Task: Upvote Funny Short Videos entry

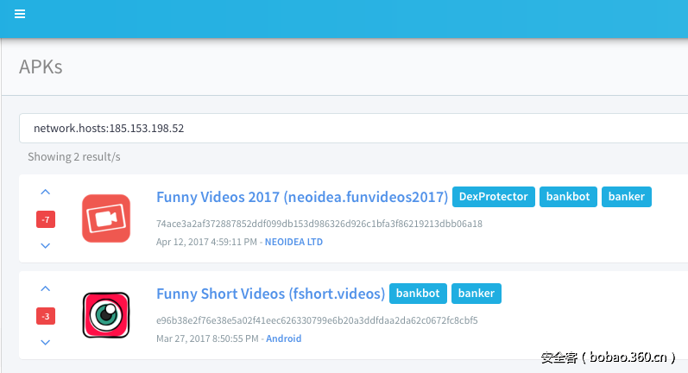Action: click(46, 289)
